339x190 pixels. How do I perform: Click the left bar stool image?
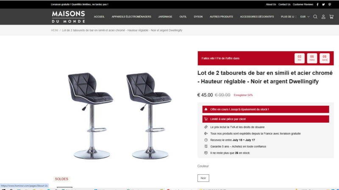point(91,116)
